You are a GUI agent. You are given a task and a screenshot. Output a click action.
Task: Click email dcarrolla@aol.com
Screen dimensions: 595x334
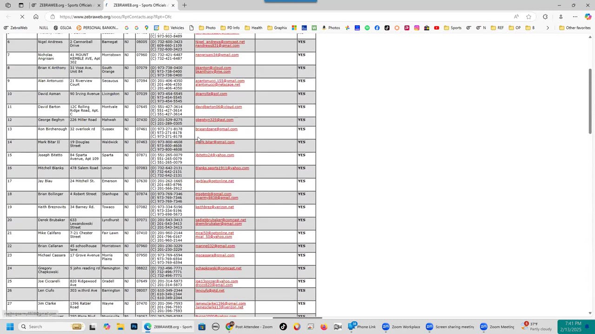[x=211, y=94]
